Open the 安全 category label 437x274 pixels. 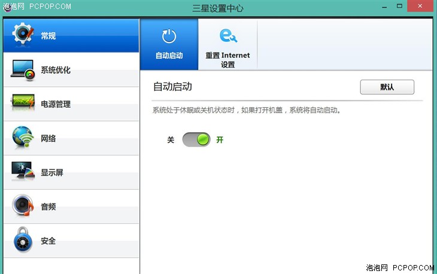click(48, 241)
